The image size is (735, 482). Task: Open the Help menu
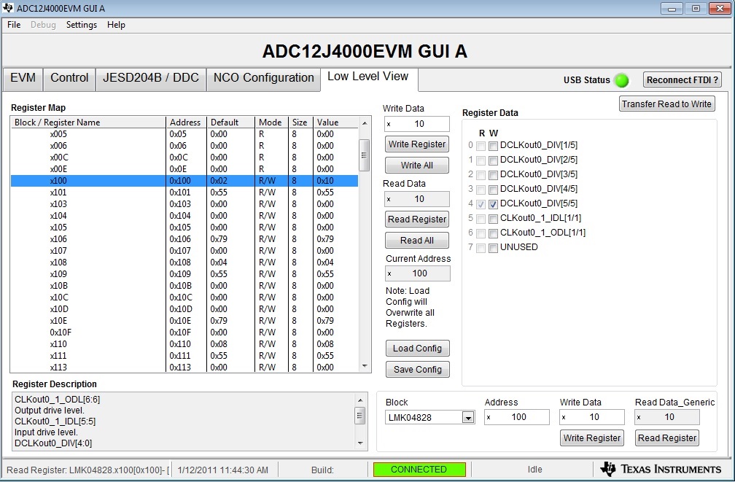pos(116,25)
